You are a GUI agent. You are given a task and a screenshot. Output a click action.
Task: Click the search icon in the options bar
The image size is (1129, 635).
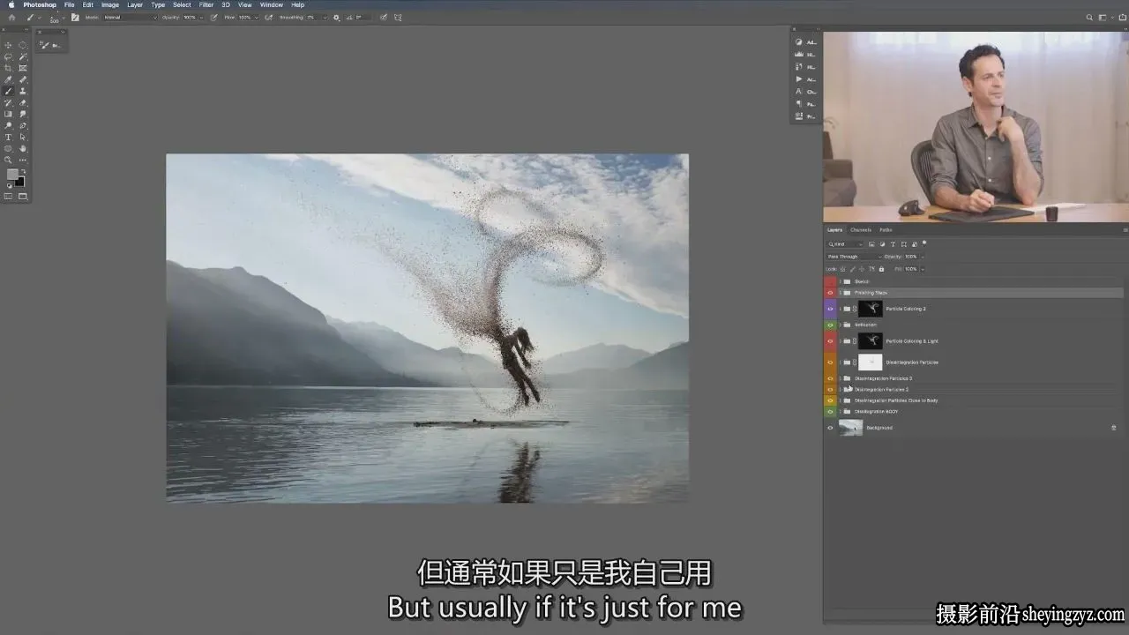pyautogui.click(x=1089, y=17)
